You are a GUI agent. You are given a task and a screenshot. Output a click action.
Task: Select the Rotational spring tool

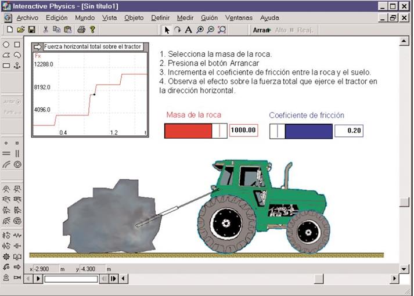(6, 235)
